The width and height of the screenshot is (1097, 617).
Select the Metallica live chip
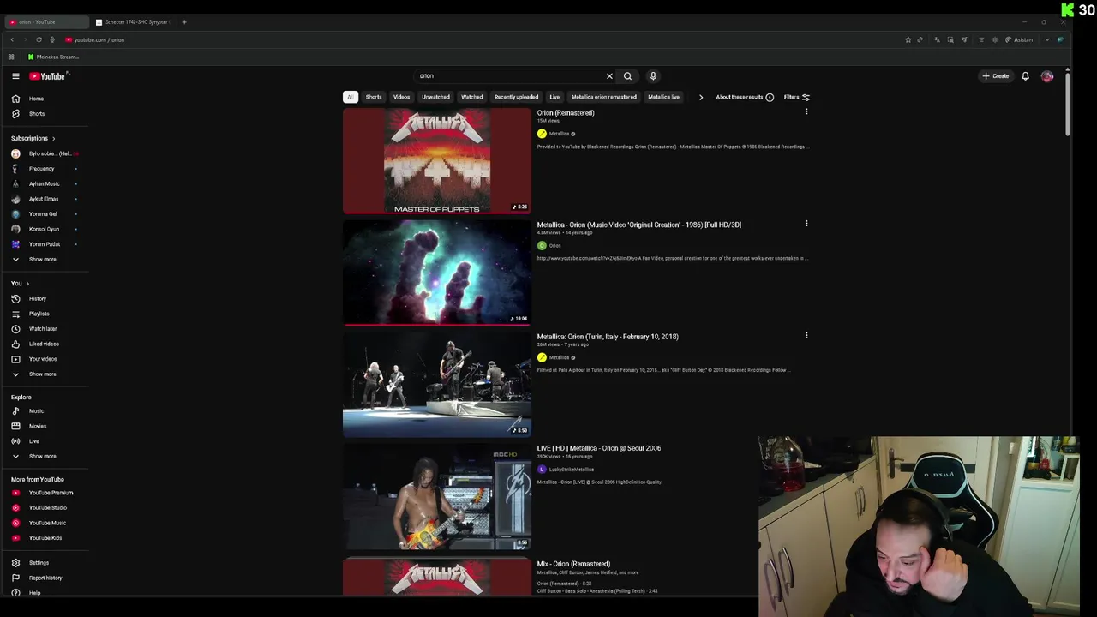(x=663, y=97)
